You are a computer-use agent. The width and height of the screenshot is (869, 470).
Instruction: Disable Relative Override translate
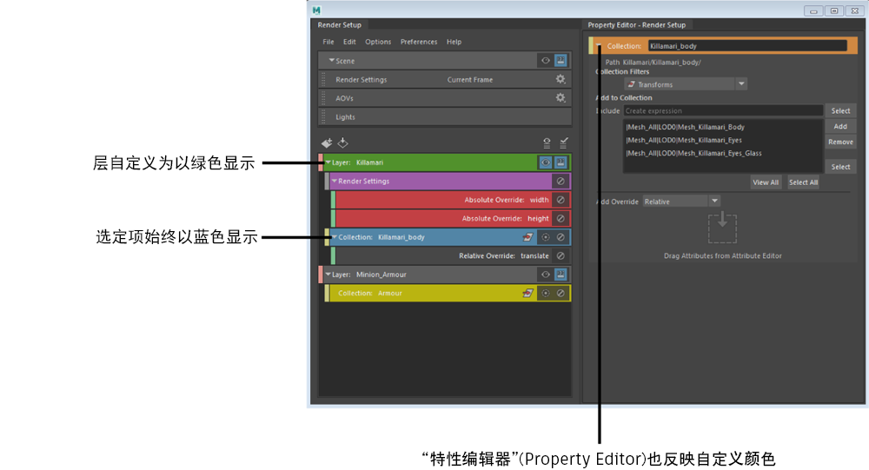click(561, 255)
